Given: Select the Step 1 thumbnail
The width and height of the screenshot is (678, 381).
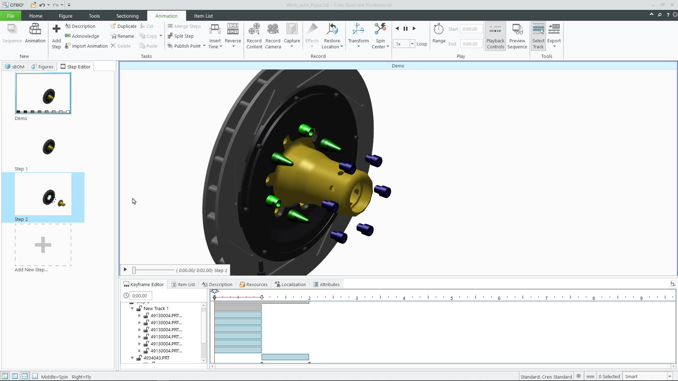Looking at the screenshot, I should pyautogui.click(x=43, y=147).
